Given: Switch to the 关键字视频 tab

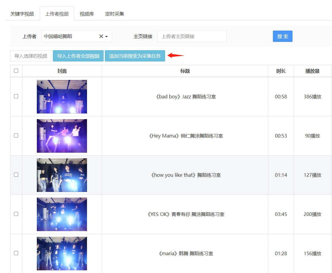Looking at the screenshot, I should tap(22, 14).
